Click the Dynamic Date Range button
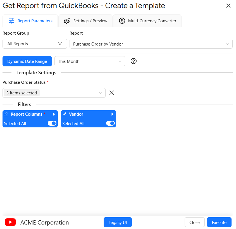The width and height of the screenshot is (236, 229). coord(27,61)
